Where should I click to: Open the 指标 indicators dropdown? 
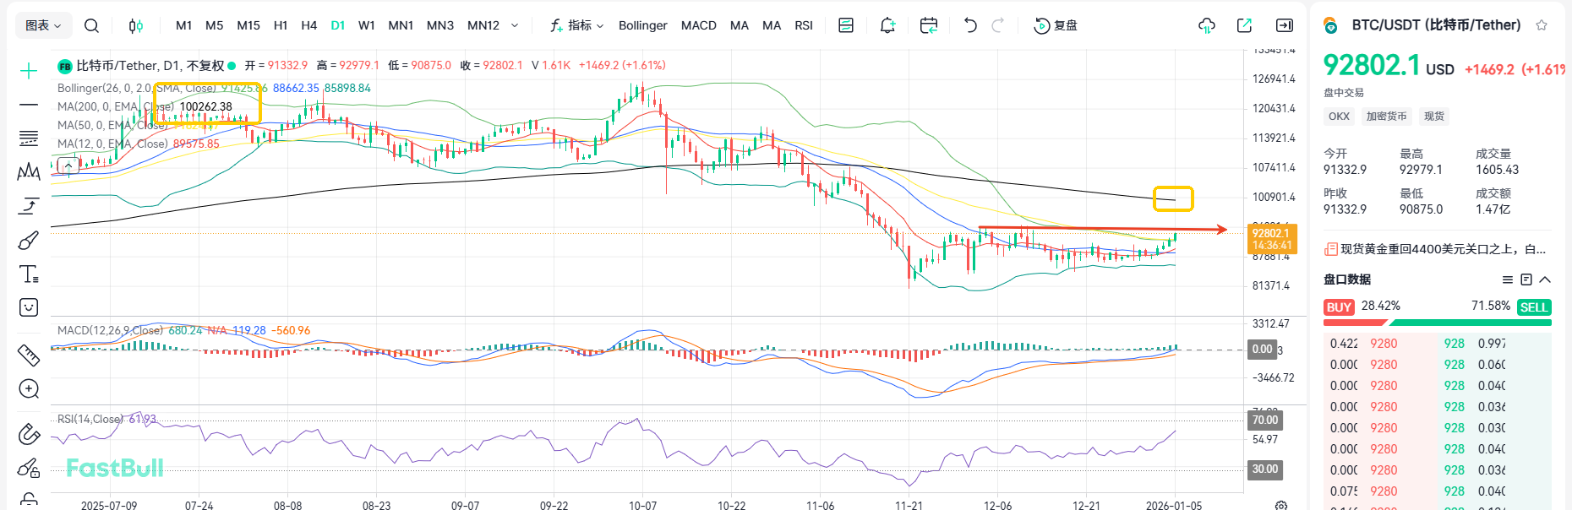pos(577,26)
